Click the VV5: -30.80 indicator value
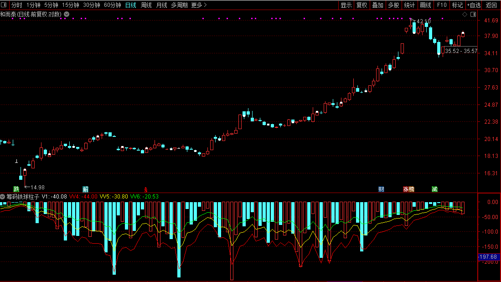The height and width of the screenshot is (282, 501). 114,197
